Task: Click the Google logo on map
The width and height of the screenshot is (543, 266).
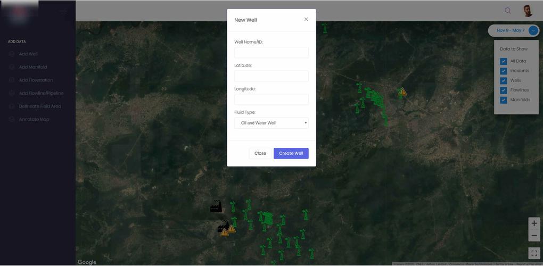Action: point(87,262)
